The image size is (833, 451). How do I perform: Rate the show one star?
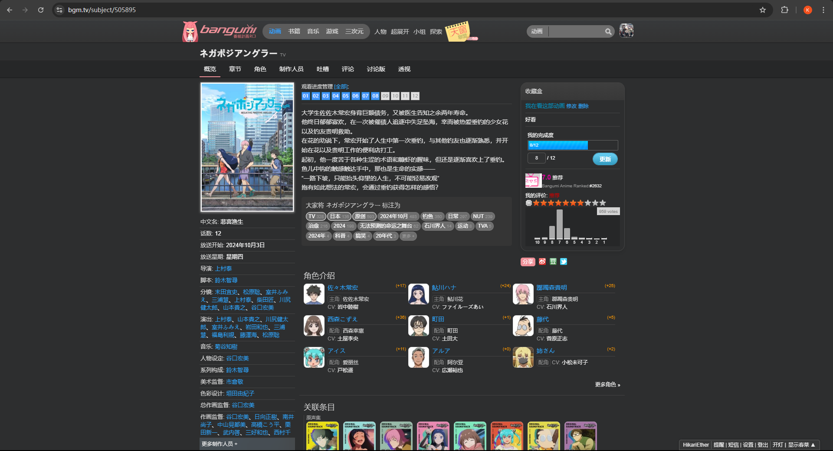click(x=536, y=203)
